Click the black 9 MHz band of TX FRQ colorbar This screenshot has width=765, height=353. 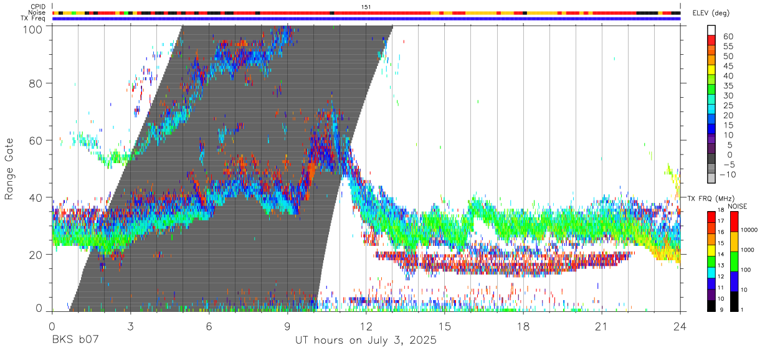coord(711,305)
